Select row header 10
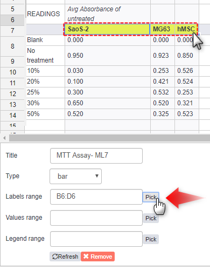The width and height of the screenshot is (210, 270). [x=12, y=72]
